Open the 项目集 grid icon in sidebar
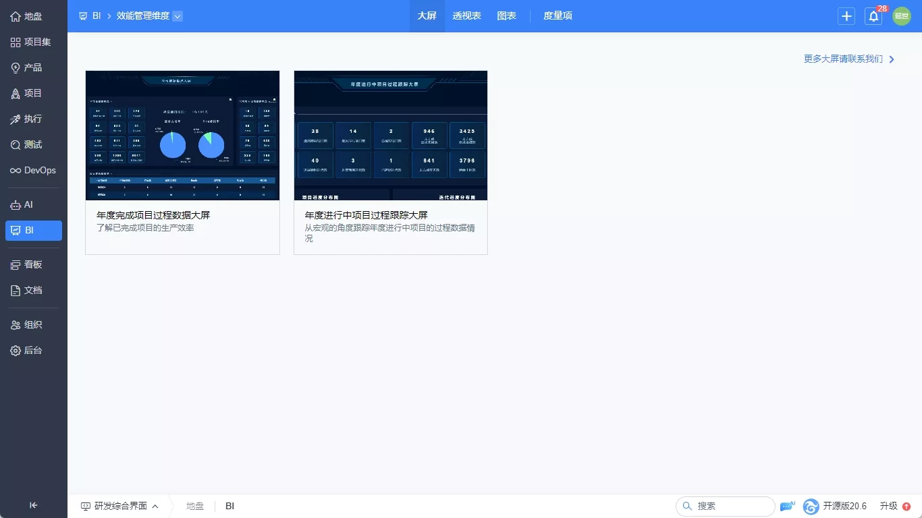Image resolution: width=922 pixels, height=518 pixels. click(16, 42)
